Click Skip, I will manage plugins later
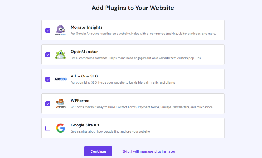 (149, 151)
